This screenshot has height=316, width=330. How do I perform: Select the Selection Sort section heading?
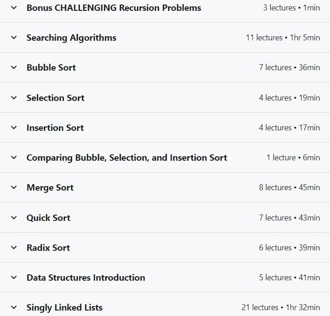[55, 98]
